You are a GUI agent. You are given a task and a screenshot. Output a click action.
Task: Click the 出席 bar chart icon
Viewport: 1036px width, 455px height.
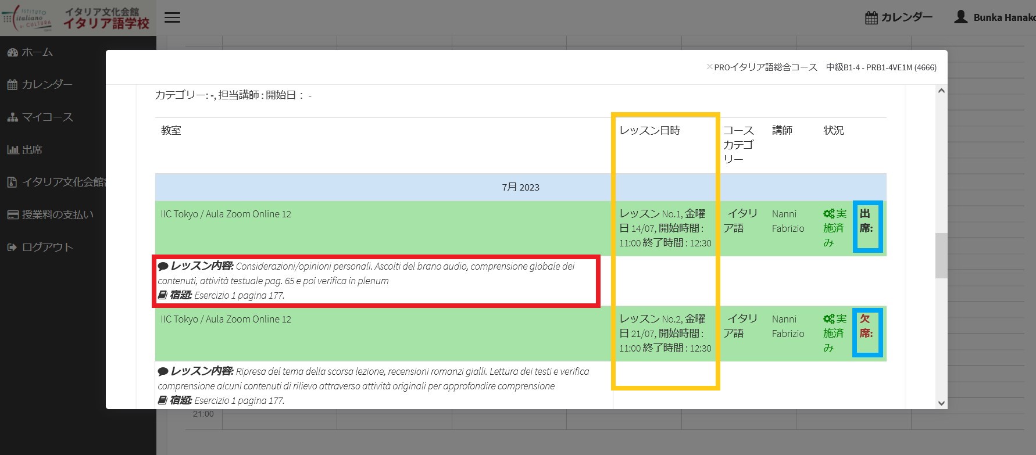click(x=13, y=150)
